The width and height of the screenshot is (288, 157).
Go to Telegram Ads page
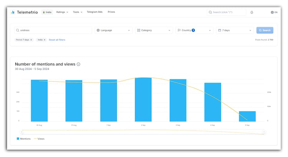coord(94,12)
